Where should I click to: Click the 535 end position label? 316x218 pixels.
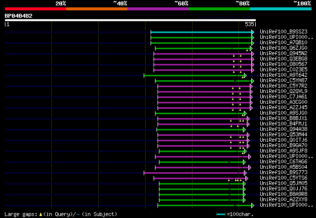(249, 24)
